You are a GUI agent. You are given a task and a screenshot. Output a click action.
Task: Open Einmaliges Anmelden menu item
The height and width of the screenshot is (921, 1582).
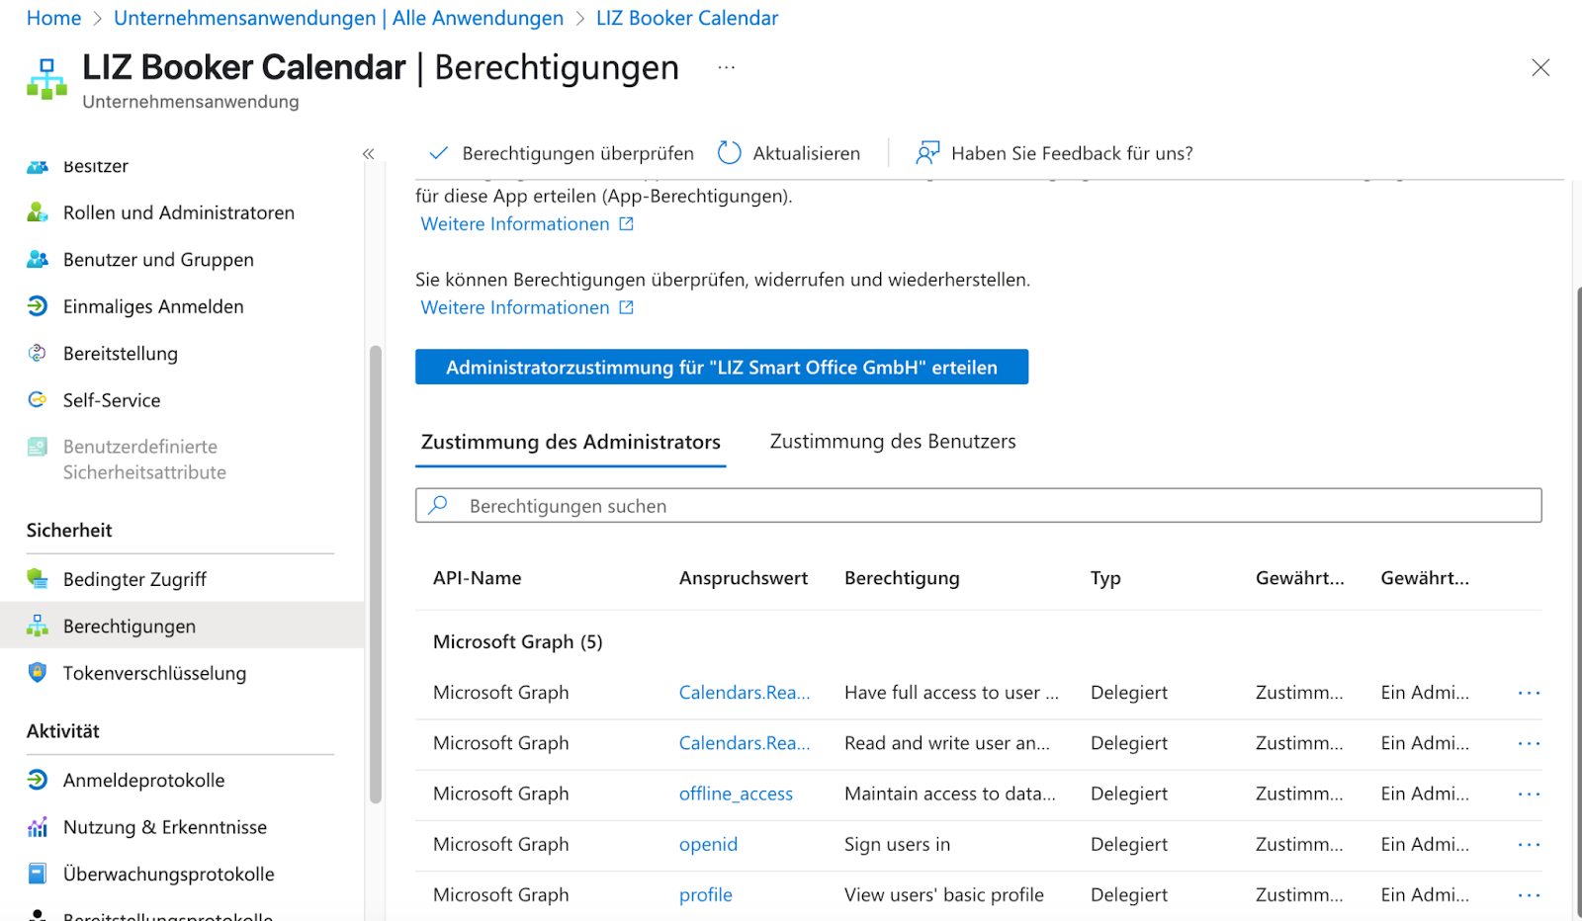pyautogui.click(x=153, y=306)
